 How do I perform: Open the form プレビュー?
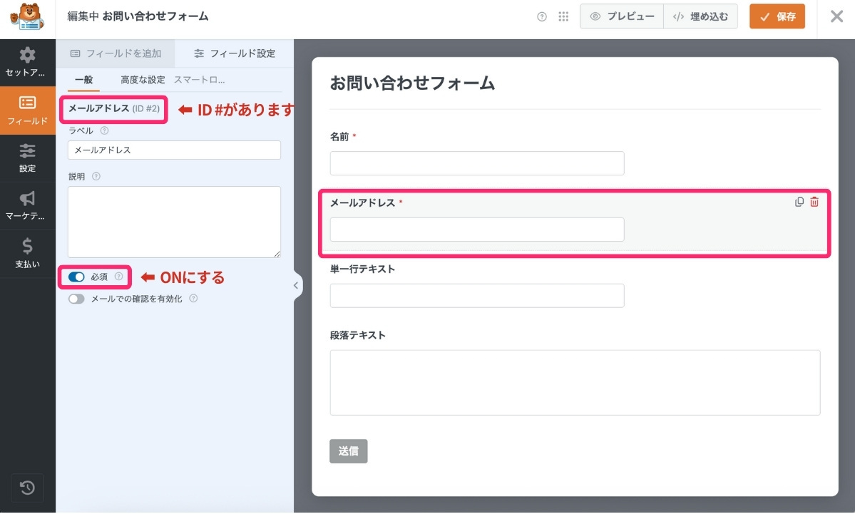[x=621, y=16]
